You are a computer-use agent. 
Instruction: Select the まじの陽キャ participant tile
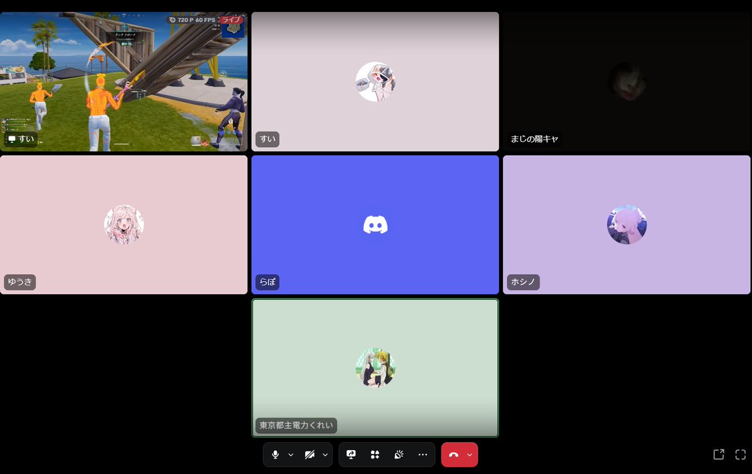tap(627, 82)
